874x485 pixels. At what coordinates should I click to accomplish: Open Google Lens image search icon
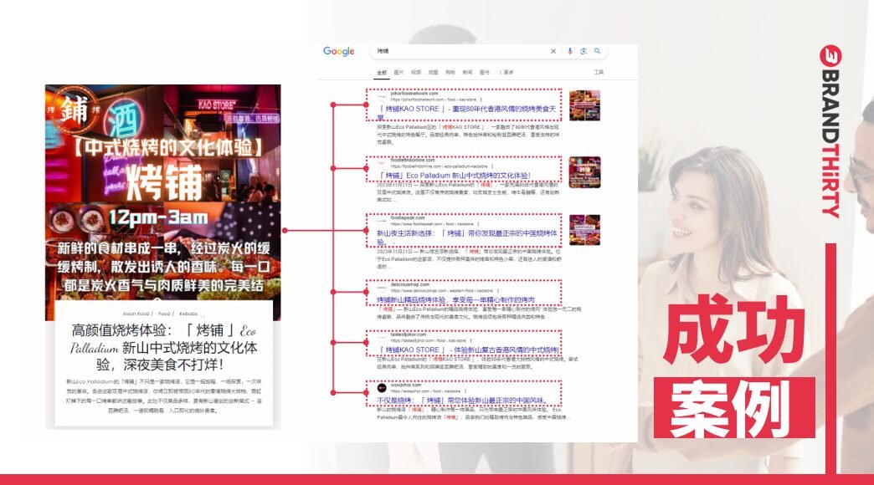584,52
